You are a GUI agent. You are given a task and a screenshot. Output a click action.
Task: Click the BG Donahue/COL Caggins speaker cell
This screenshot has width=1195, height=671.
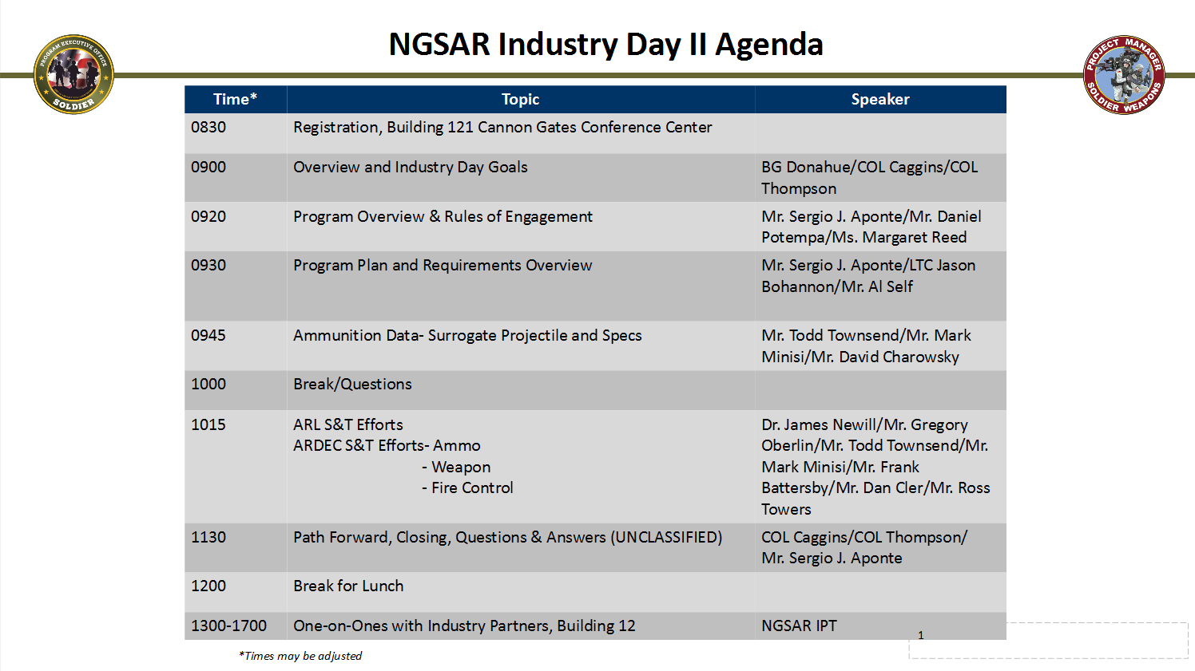click(880, 177)
